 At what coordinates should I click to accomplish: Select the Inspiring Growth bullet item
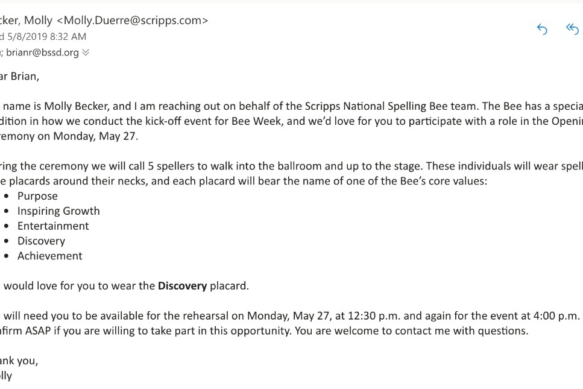pos(58,211)
